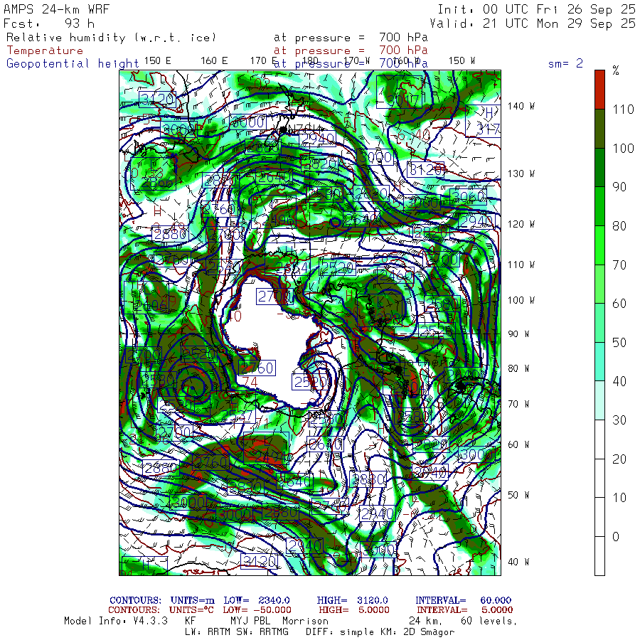Select the aqua 40–50 % color bar segment
The image size is (640, 640).
point(599,362)
